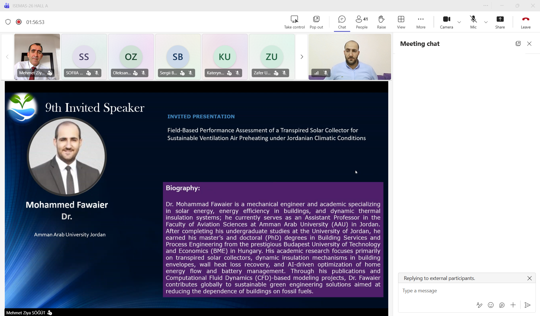Select the Sergii B... SB participant tile
The width and height of the screenshot is (540, 316).
pos(178,57)
